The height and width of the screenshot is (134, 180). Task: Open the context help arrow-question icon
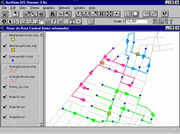point(165,14)
